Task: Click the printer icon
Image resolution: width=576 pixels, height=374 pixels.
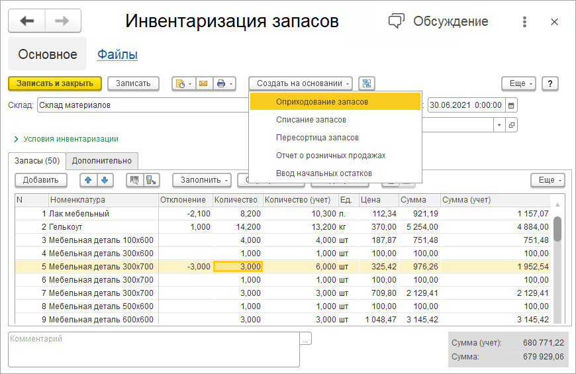Action: click(221, 84)
